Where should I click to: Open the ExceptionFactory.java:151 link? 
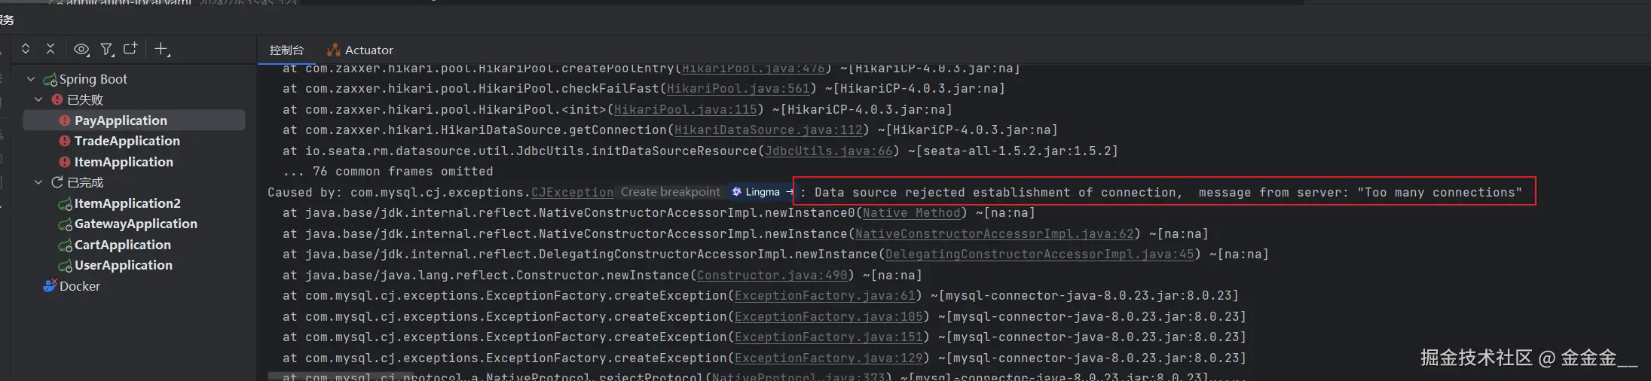[x=829, y=337]
